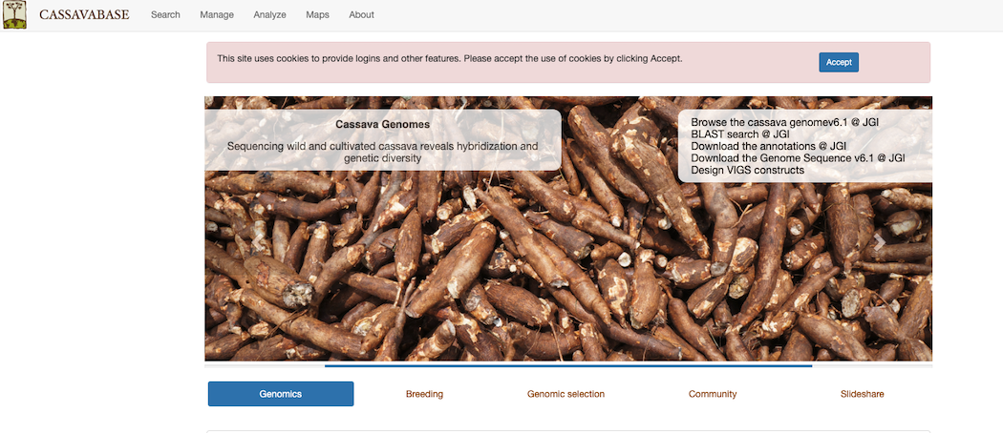Open Design VIGS constructs link

pyautogui.click(x=747, y=170)
